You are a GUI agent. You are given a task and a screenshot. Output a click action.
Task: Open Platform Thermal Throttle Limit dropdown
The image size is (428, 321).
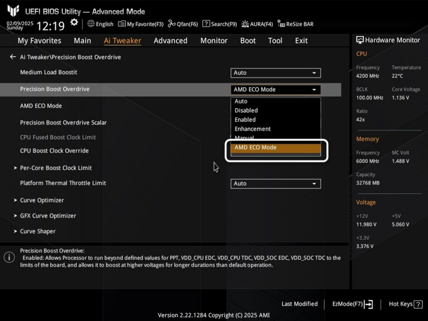(x=276, y=184)
